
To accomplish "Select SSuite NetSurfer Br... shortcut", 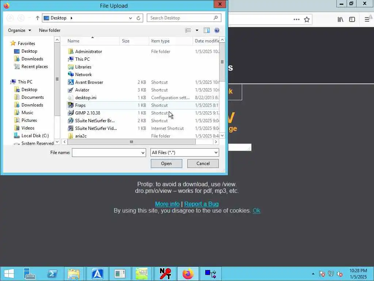I will [143, 121].
